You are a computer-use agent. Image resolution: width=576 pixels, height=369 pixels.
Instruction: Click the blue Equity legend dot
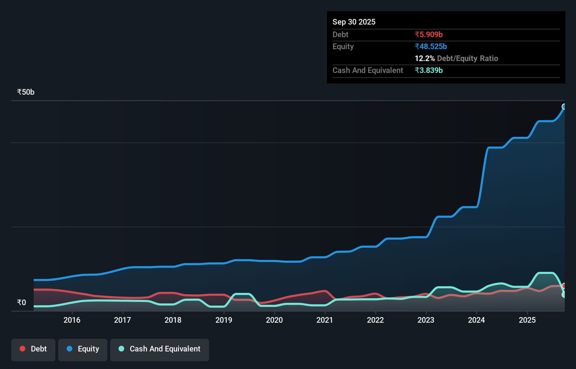[69, 349]
